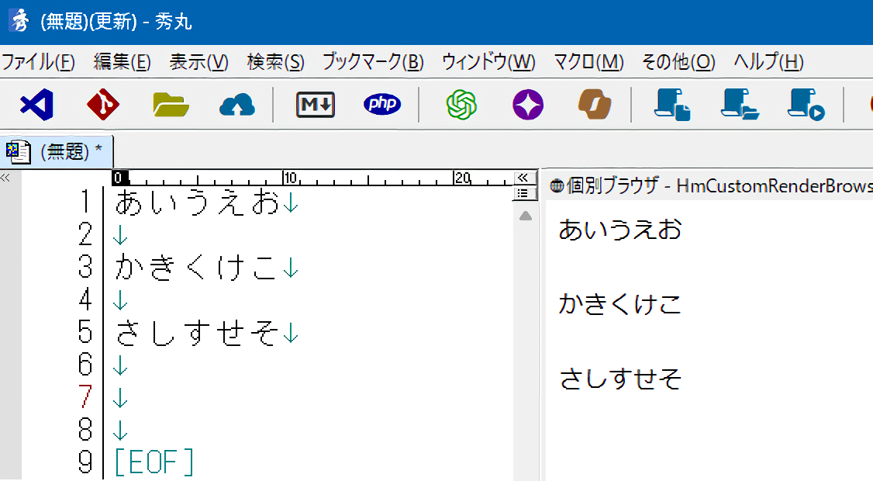Click the open folder icon in toolbar
The width and height of the screenshot is (873, 481).
[x=171, y=104]
